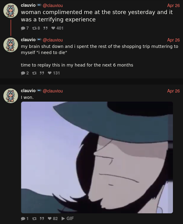Click the avatar on the first tweet
The height and width of the screenshot is (224, 183).
click(11, 11)
